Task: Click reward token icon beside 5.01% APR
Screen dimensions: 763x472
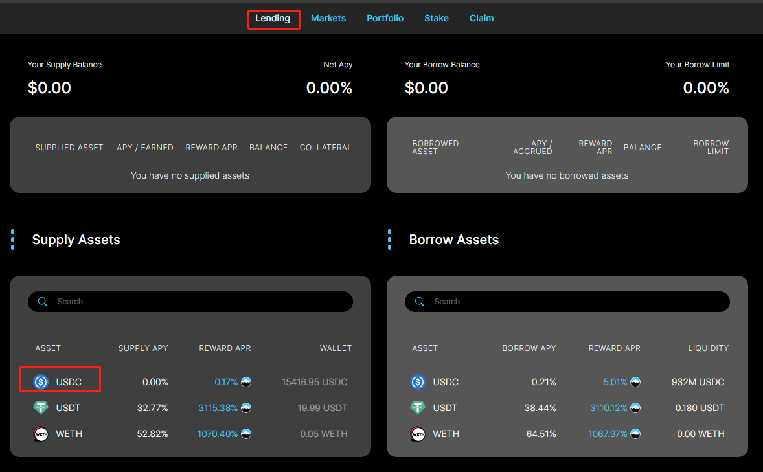Action: tap(635, 382)
